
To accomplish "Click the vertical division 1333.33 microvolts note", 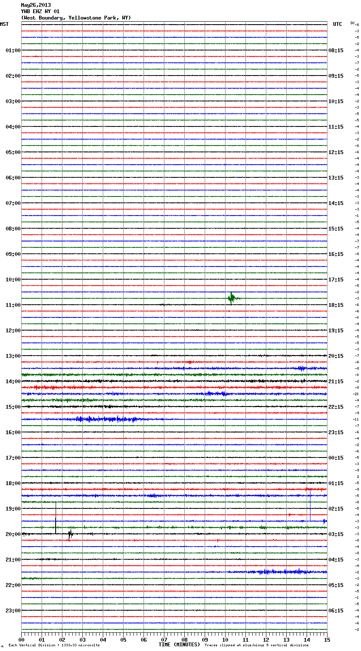I will click(54, 645).
